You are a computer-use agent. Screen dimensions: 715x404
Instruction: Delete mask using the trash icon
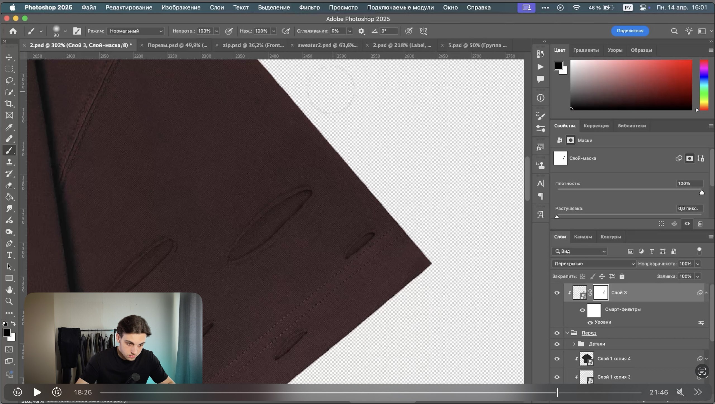click(700, 224)
